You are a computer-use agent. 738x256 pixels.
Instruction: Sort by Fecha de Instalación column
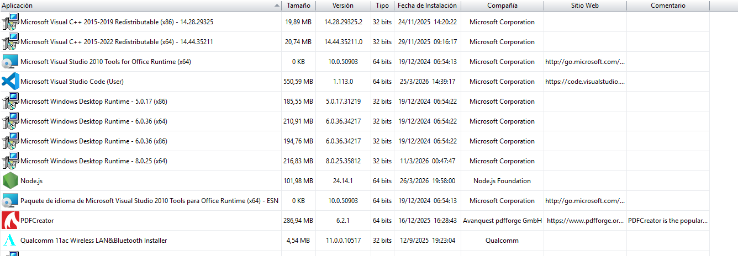[427, 6]
